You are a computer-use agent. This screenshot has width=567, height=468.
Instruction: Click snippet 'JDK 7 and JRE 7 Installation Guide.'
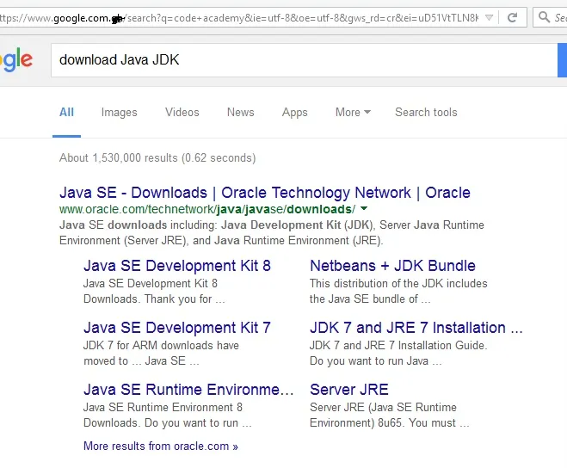pos(398,345)
